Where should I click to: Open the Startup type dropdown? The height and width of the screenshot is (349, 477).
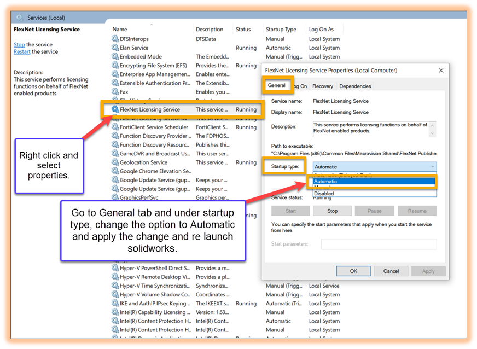[375, 167]
